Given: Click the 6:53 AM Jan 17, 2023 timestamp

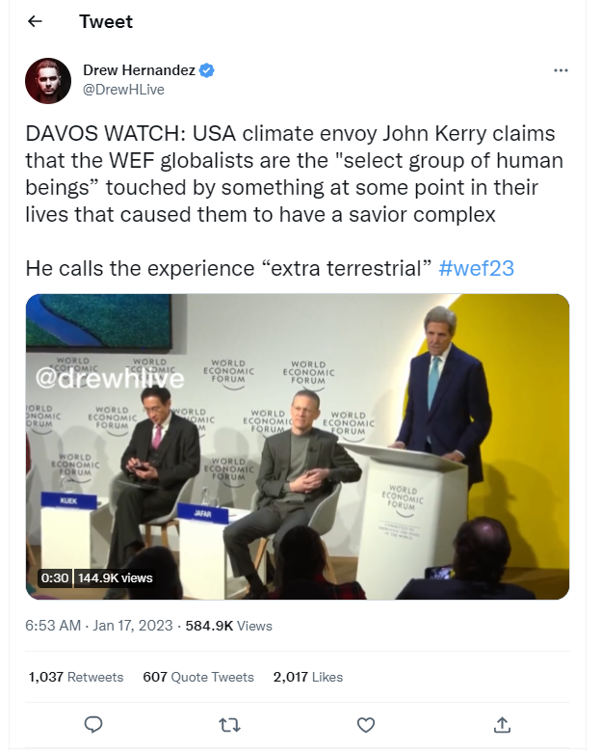Looking at the screenshot, I should [x=98, y=626].
